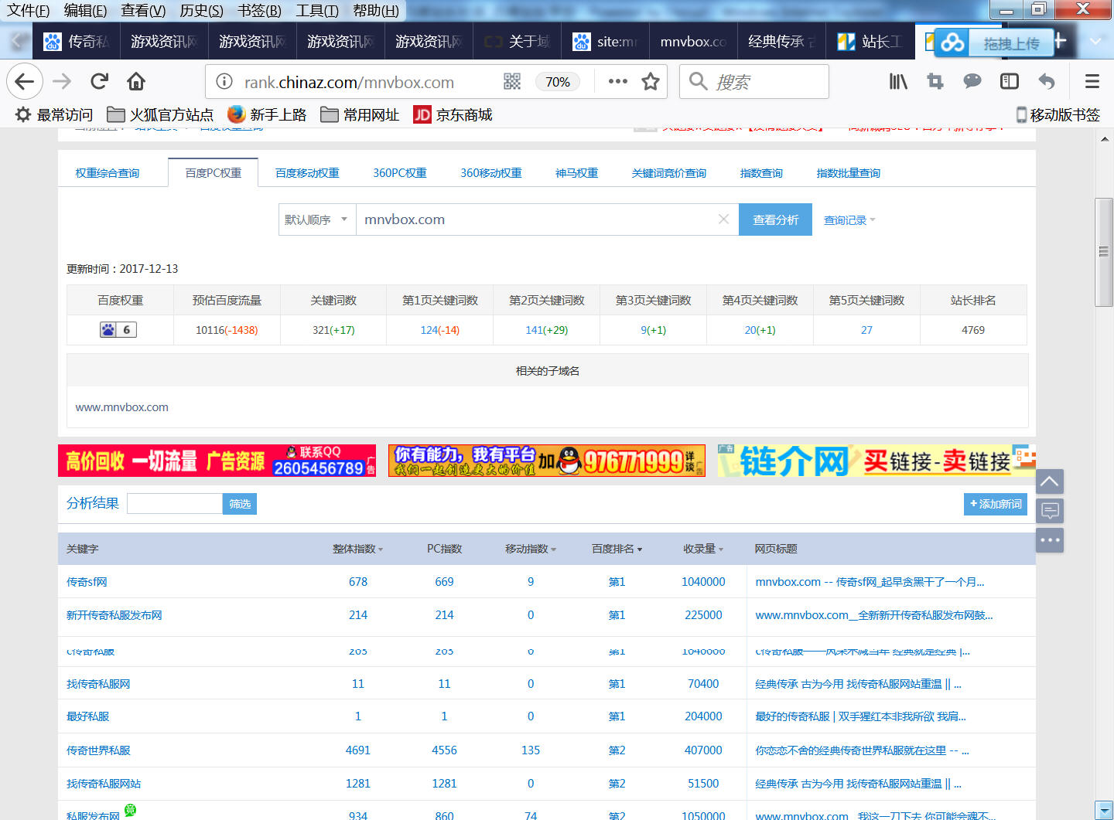Open 移动版书签 mobile bookmarks

[1058, 114]
